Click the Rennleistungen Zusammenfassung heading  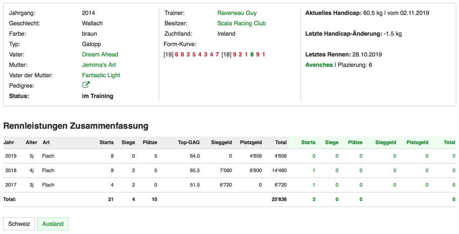click(76, 126)
